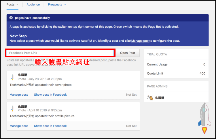Select the Posts tab label

coord(10,5)
